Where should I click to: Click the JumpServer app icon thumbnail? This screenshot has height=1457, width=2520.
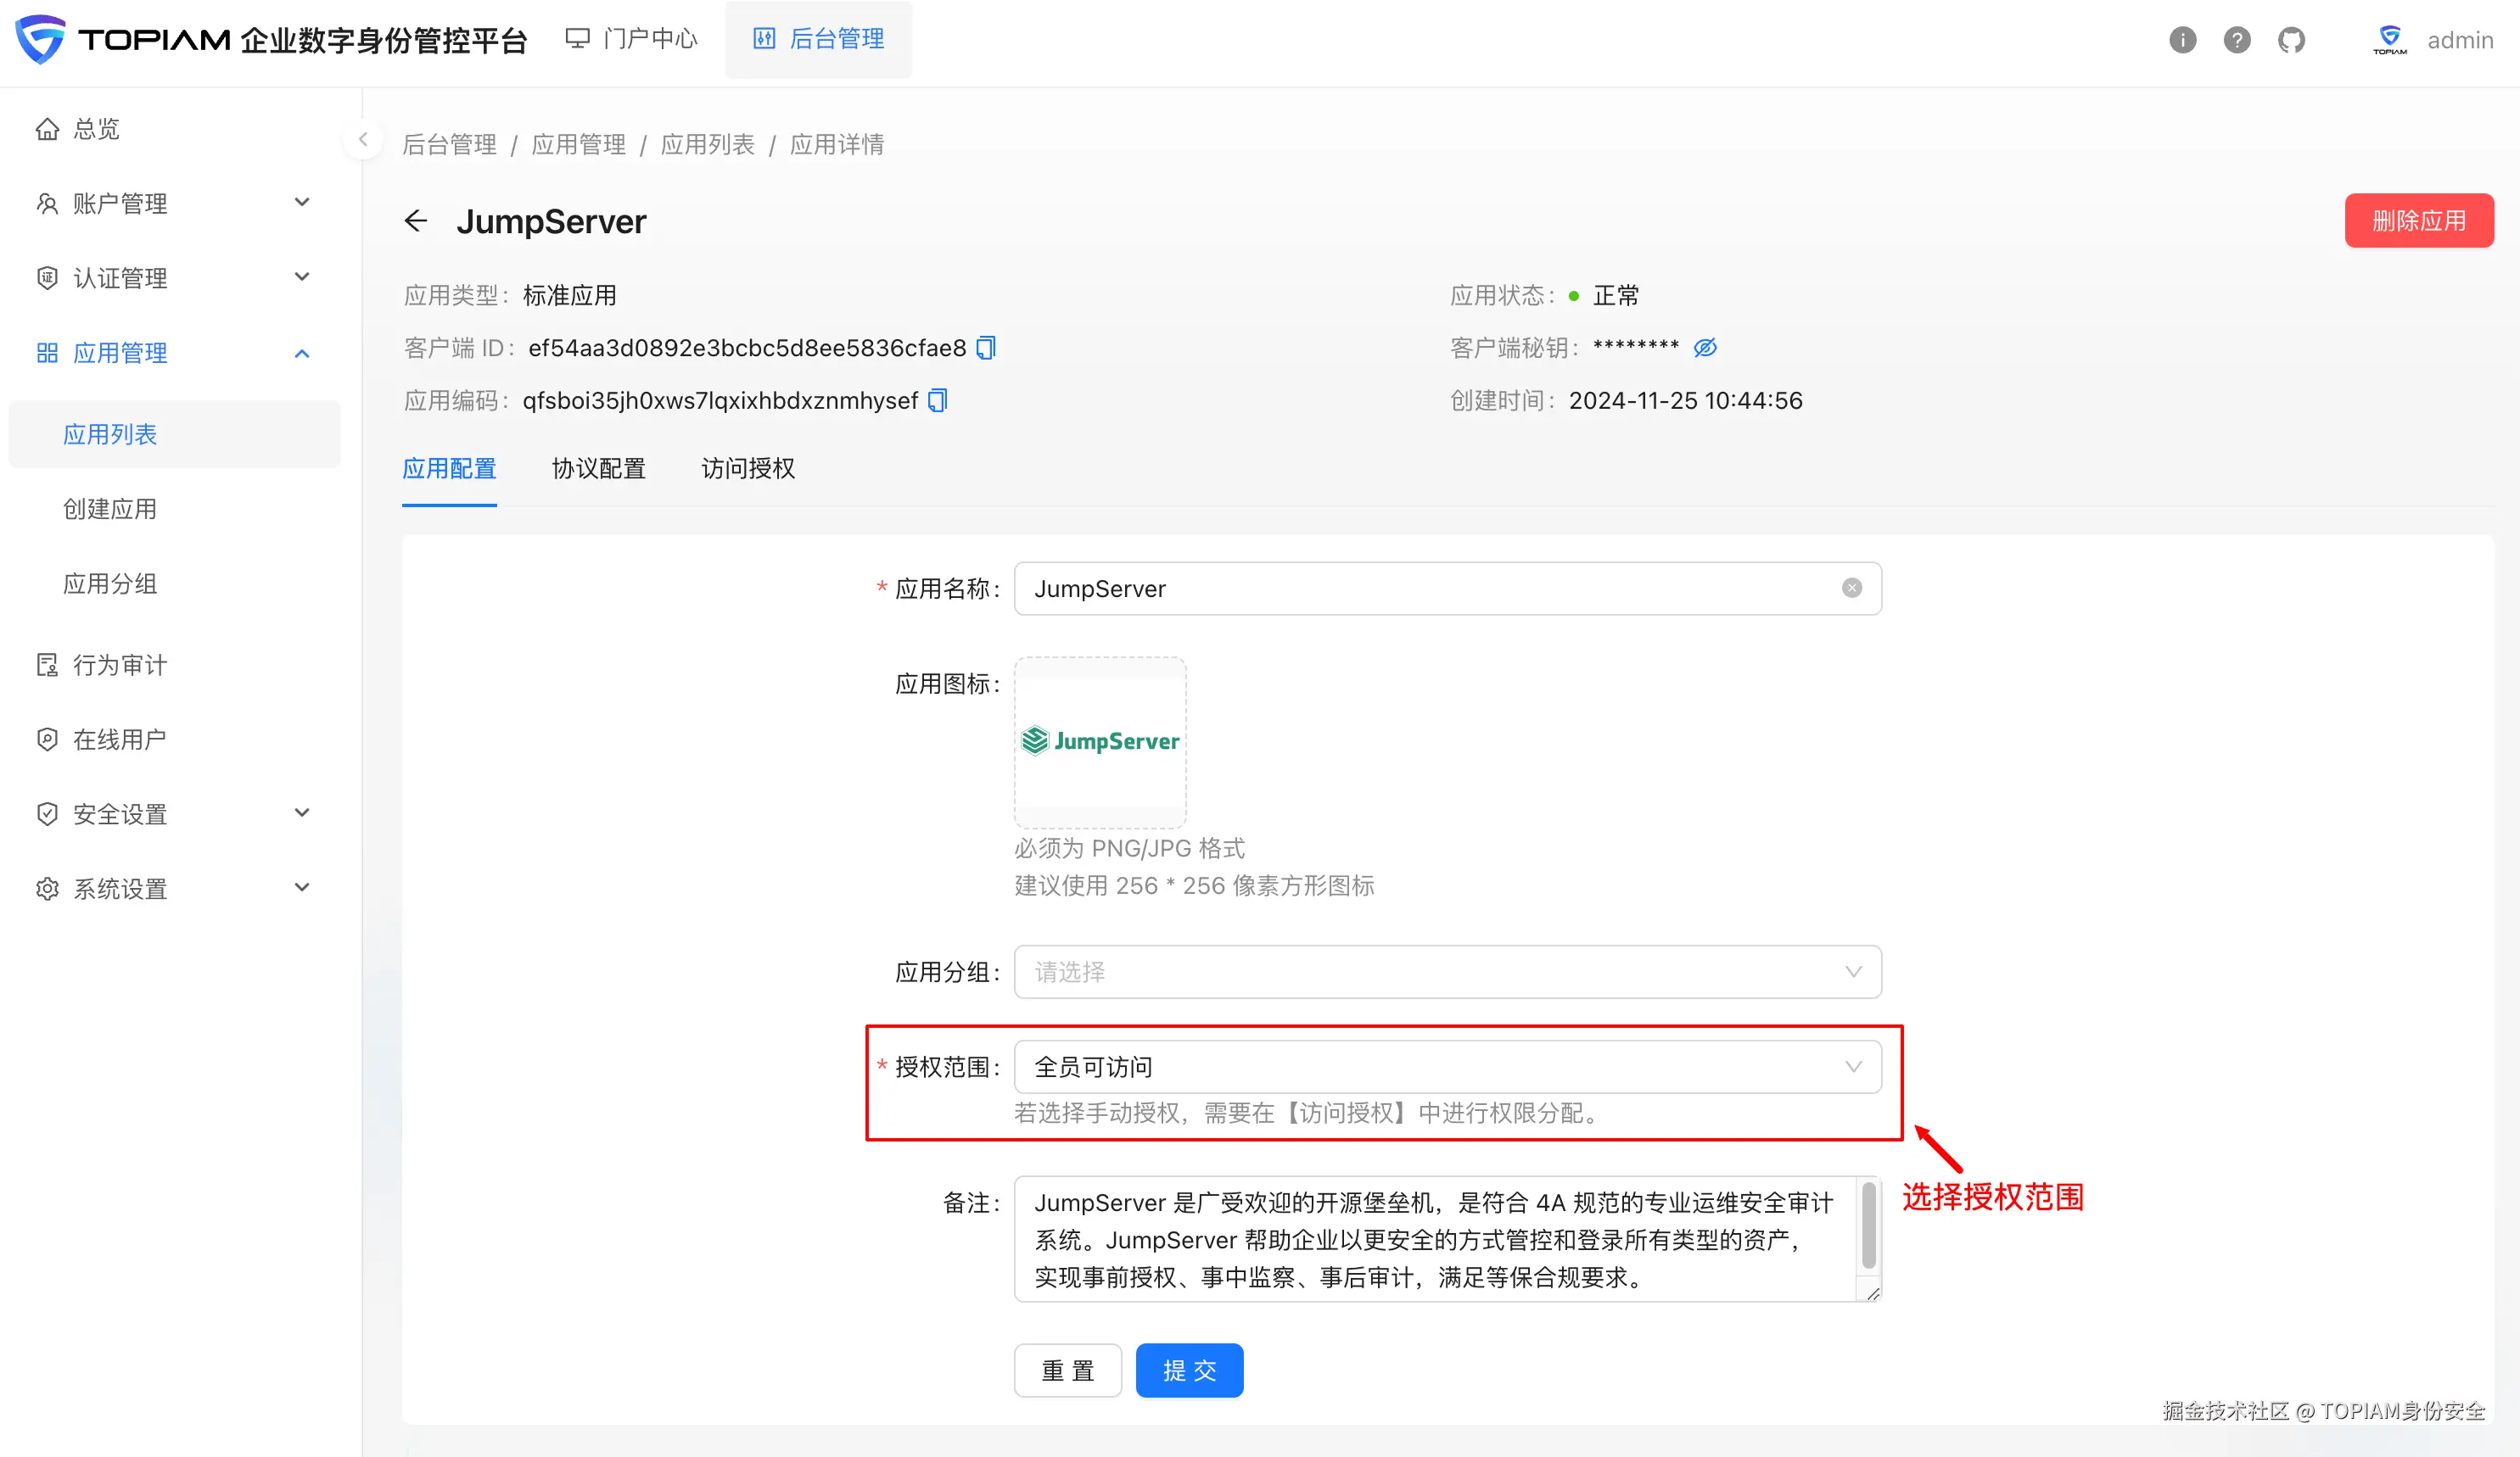click(1100, 741)
